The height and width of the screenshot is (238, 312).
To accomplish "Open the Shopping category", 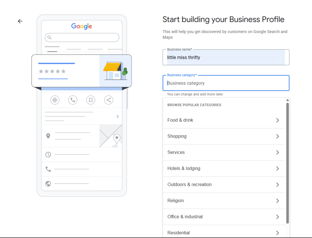I will [224, 136].
